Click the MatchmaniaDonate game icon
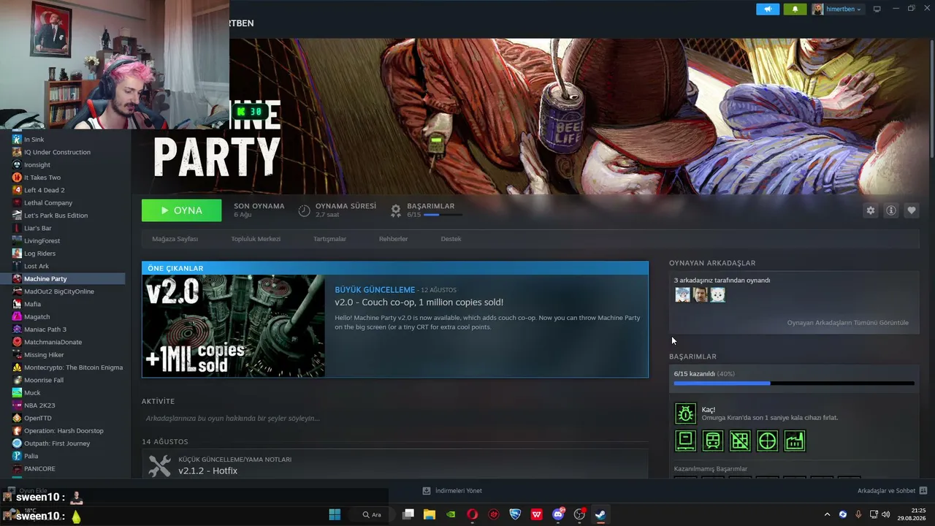935x526 pixels. pyautogui.click(x=17, y=342)
